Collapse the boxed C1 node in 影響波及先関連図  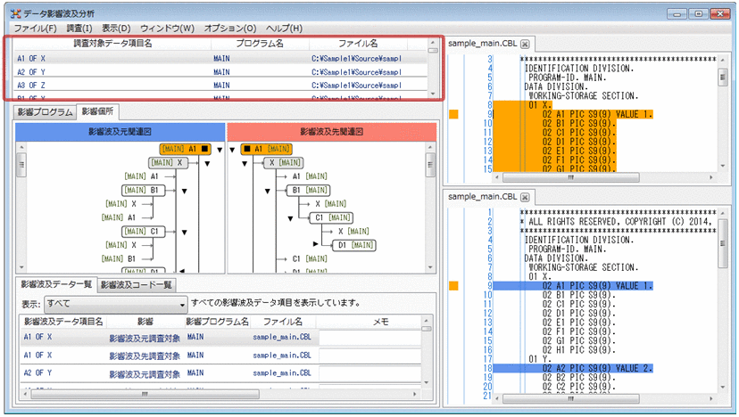pos(290,218)
